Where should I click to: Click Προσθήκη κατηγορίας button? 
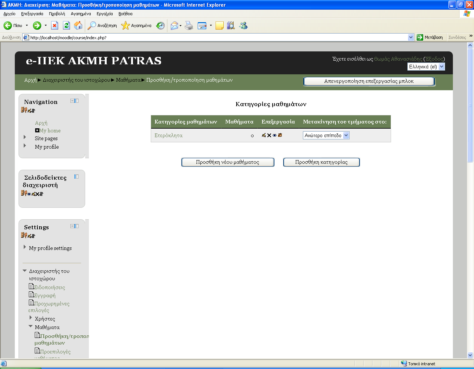point(321,162)
